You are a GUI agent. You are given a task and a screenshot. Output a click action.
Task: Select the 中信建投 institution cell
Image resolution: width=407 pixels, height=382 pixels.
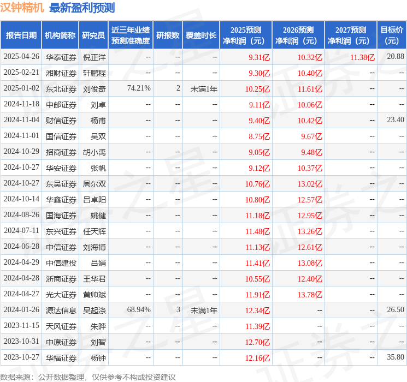(x=61, y=263)
